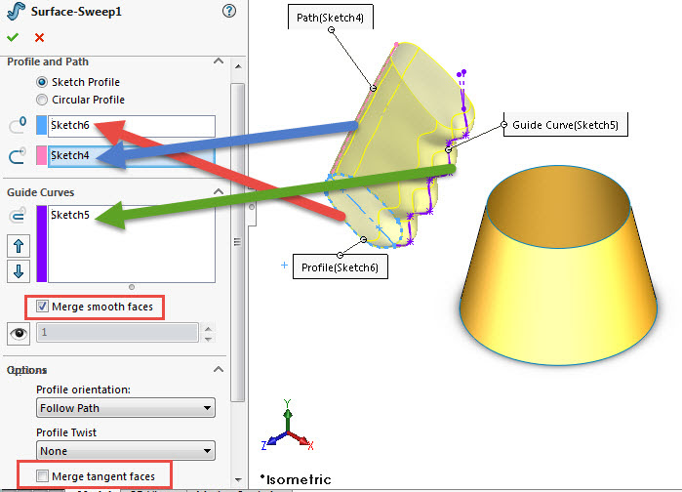The height and width of the screenshot is (492, 682).
Task: Toggle the Merge smooth faces checkbox
Action: coord(42,307)
